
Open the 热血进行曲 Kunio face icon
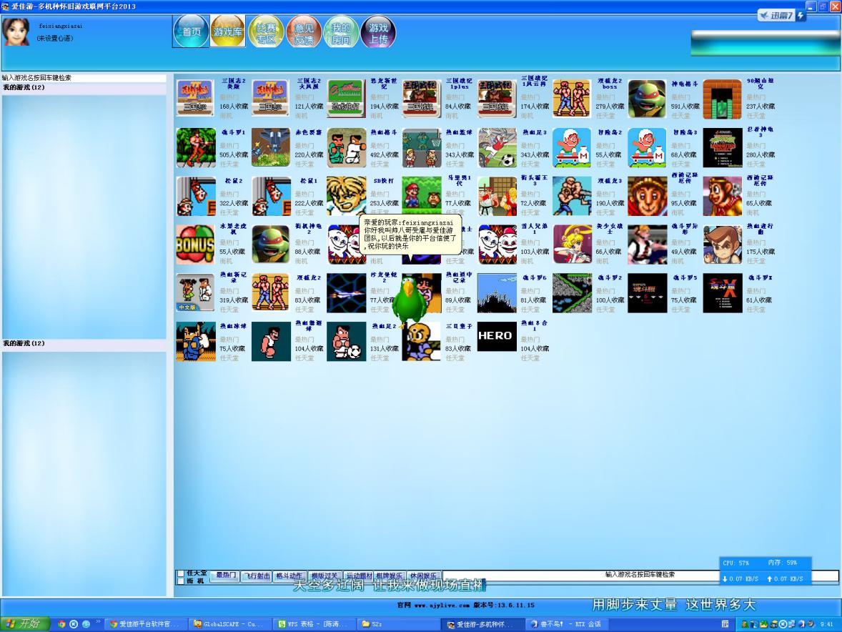point(722,245)
